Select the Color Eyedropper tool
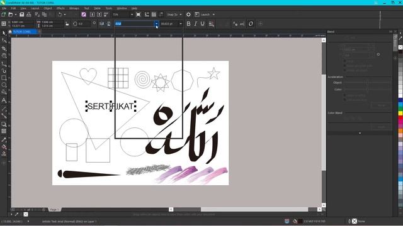The width and height of the screenshot is (403, 226). (4, 139)
